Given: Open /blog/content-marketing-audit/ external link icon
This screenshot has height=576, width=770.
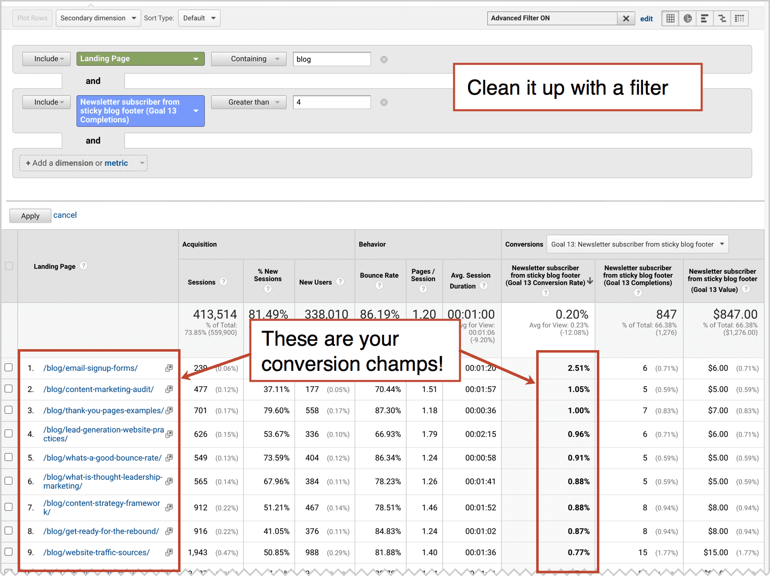Looking at the screenshot, I should click(x=169, y=389).
